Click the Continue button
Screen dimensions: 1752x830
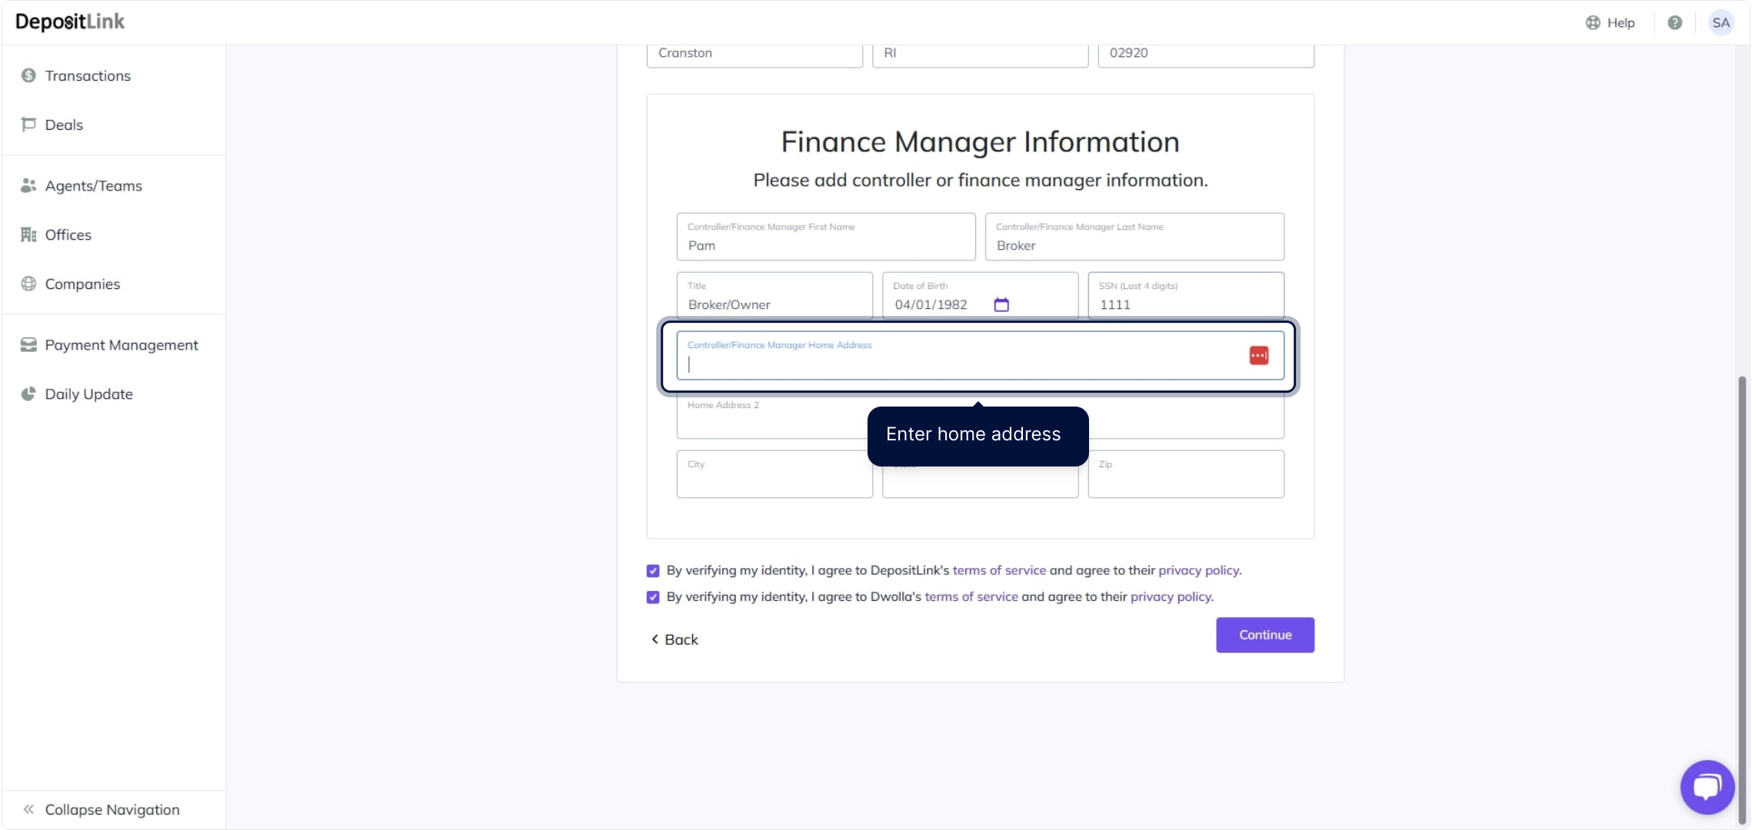(1264, 635)
